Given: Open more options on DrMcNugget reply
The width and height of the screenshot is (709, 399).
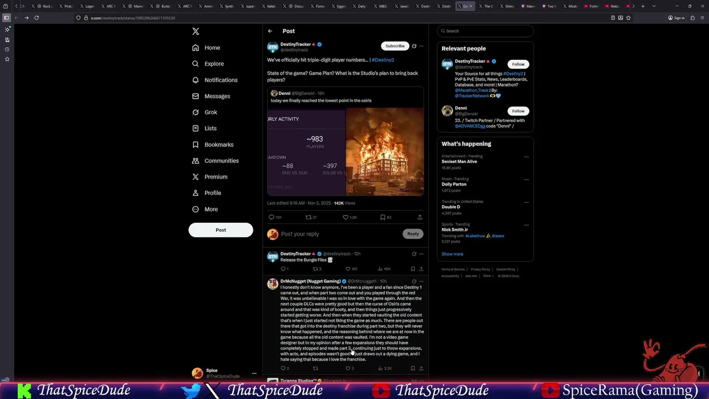Looking at the screenshot, I should coord(421,282).
